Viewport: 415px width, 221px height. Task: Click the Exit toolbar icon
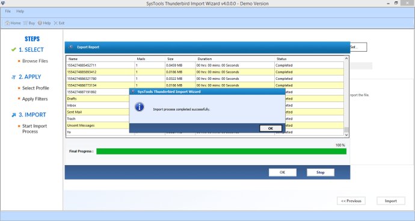pos(55,23)
